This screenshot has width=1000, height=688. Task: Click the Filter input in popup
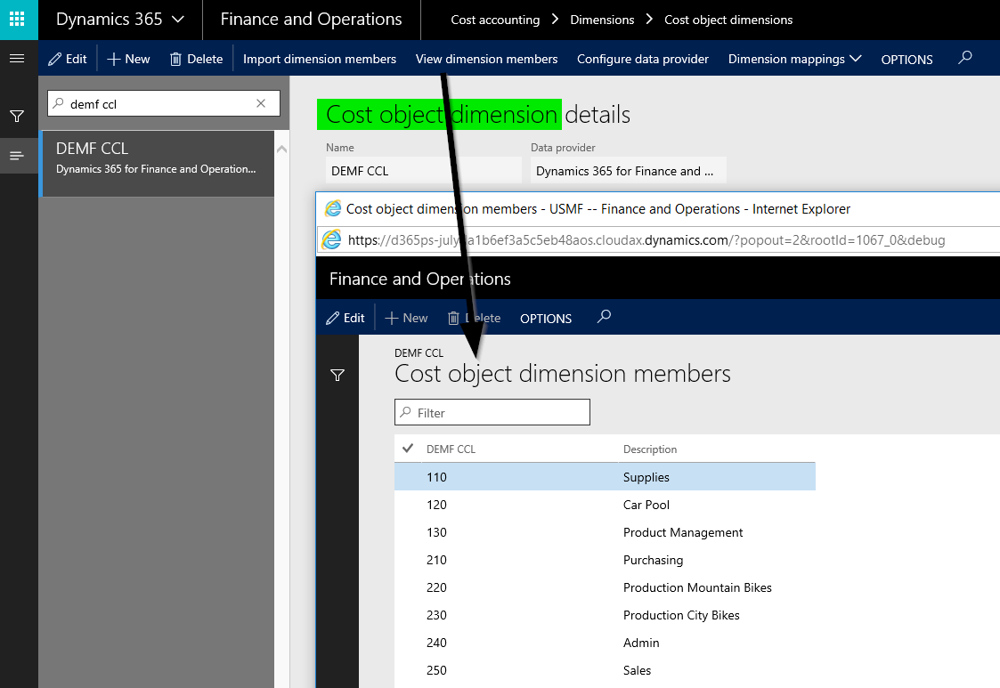click(x=492, y=413)
